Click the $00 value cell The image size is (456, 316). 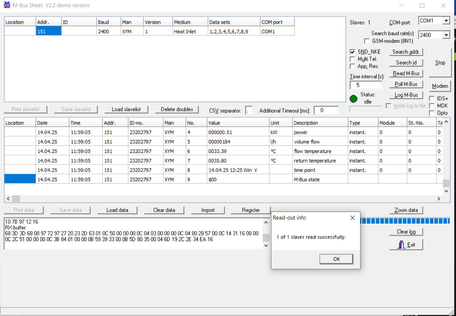click(x=238, y=179)
